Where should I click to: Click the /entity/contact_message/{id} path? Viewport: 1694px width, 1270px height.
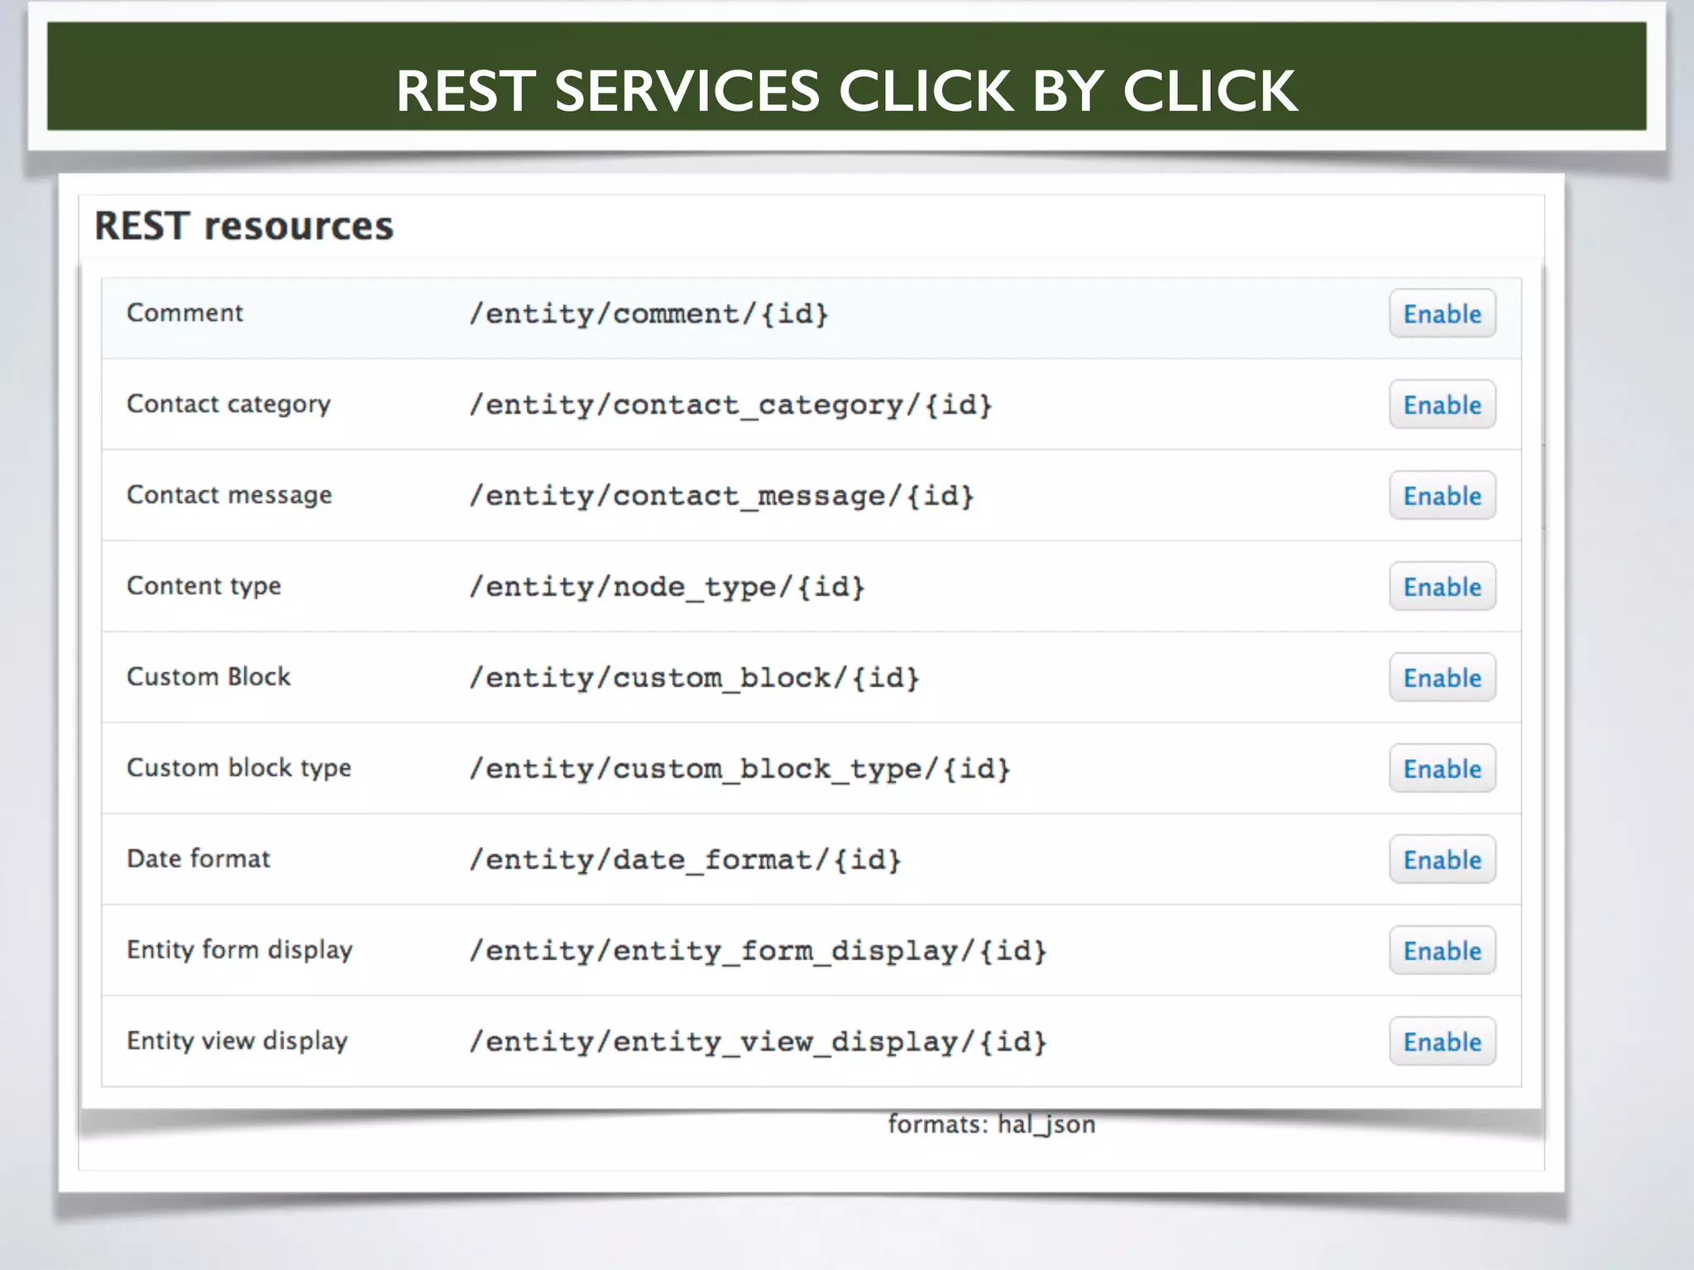coord(721,496)
